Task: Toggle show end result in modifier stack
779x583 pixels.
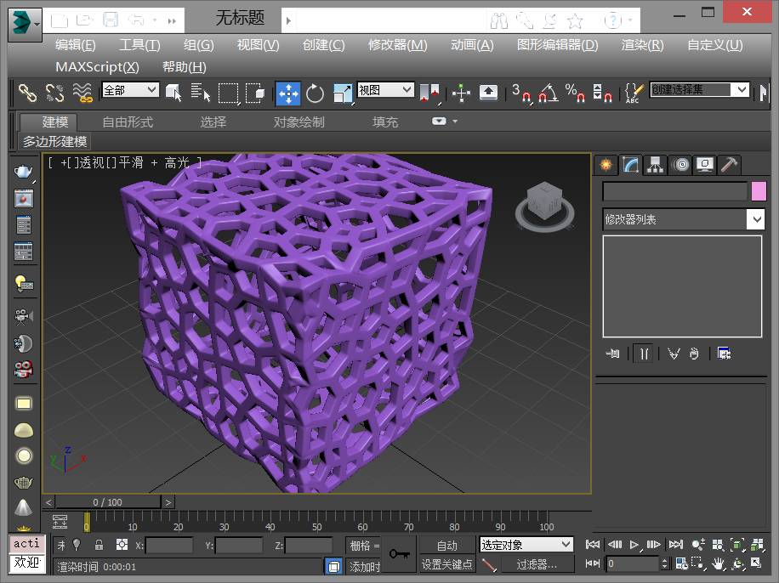Action: tap(644, 354)
